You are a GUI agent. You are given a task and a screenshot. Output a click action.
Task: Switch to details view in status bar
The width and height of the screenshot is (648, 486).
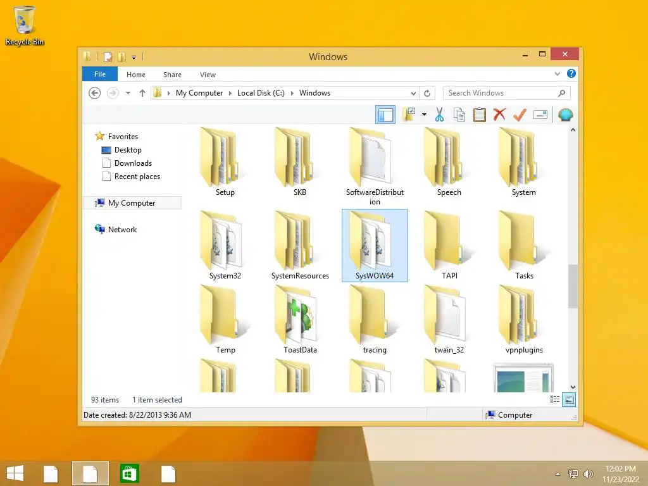554,399
